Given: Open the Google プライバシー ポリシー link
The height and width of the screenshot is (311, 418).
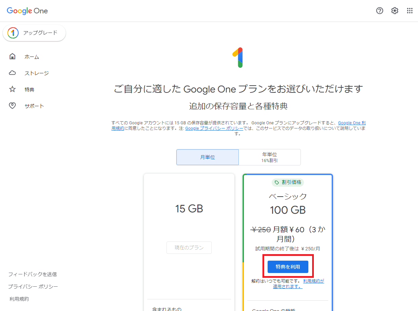Looking at the screenshot, I should coord(214,128).
